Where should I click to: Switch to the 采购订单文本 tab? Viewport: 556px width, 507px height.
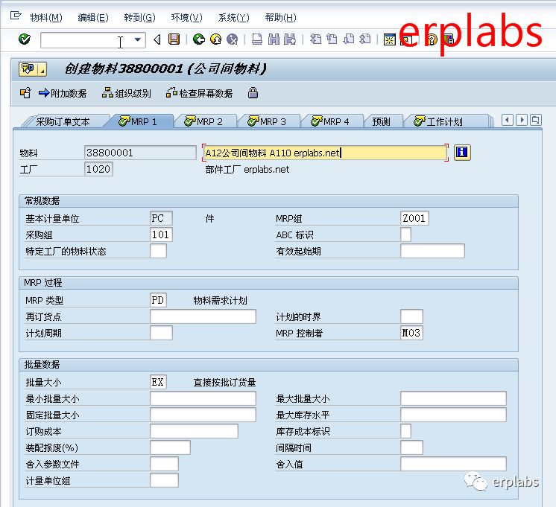63,121
